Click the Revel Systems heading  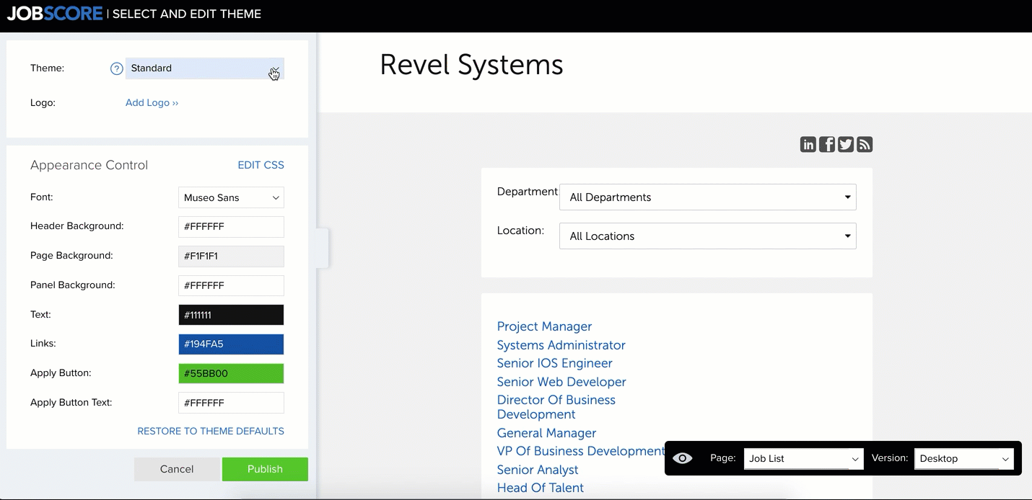coord(471,65)
